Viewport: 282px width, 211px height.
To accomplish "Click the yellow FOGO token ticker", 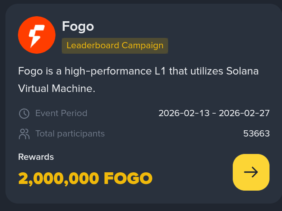I will 128,179.
